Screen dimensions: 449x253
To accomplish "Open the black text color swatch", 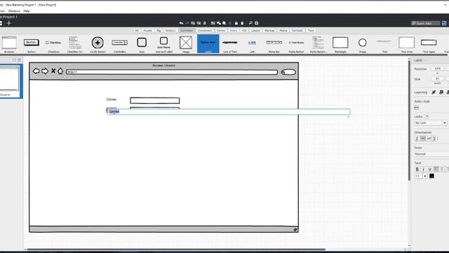I will [x=431, y=176].
